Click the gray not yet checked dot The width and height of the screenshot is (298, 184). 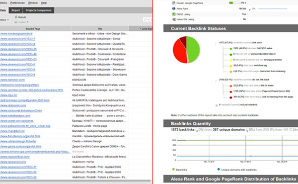coord(217,105)
